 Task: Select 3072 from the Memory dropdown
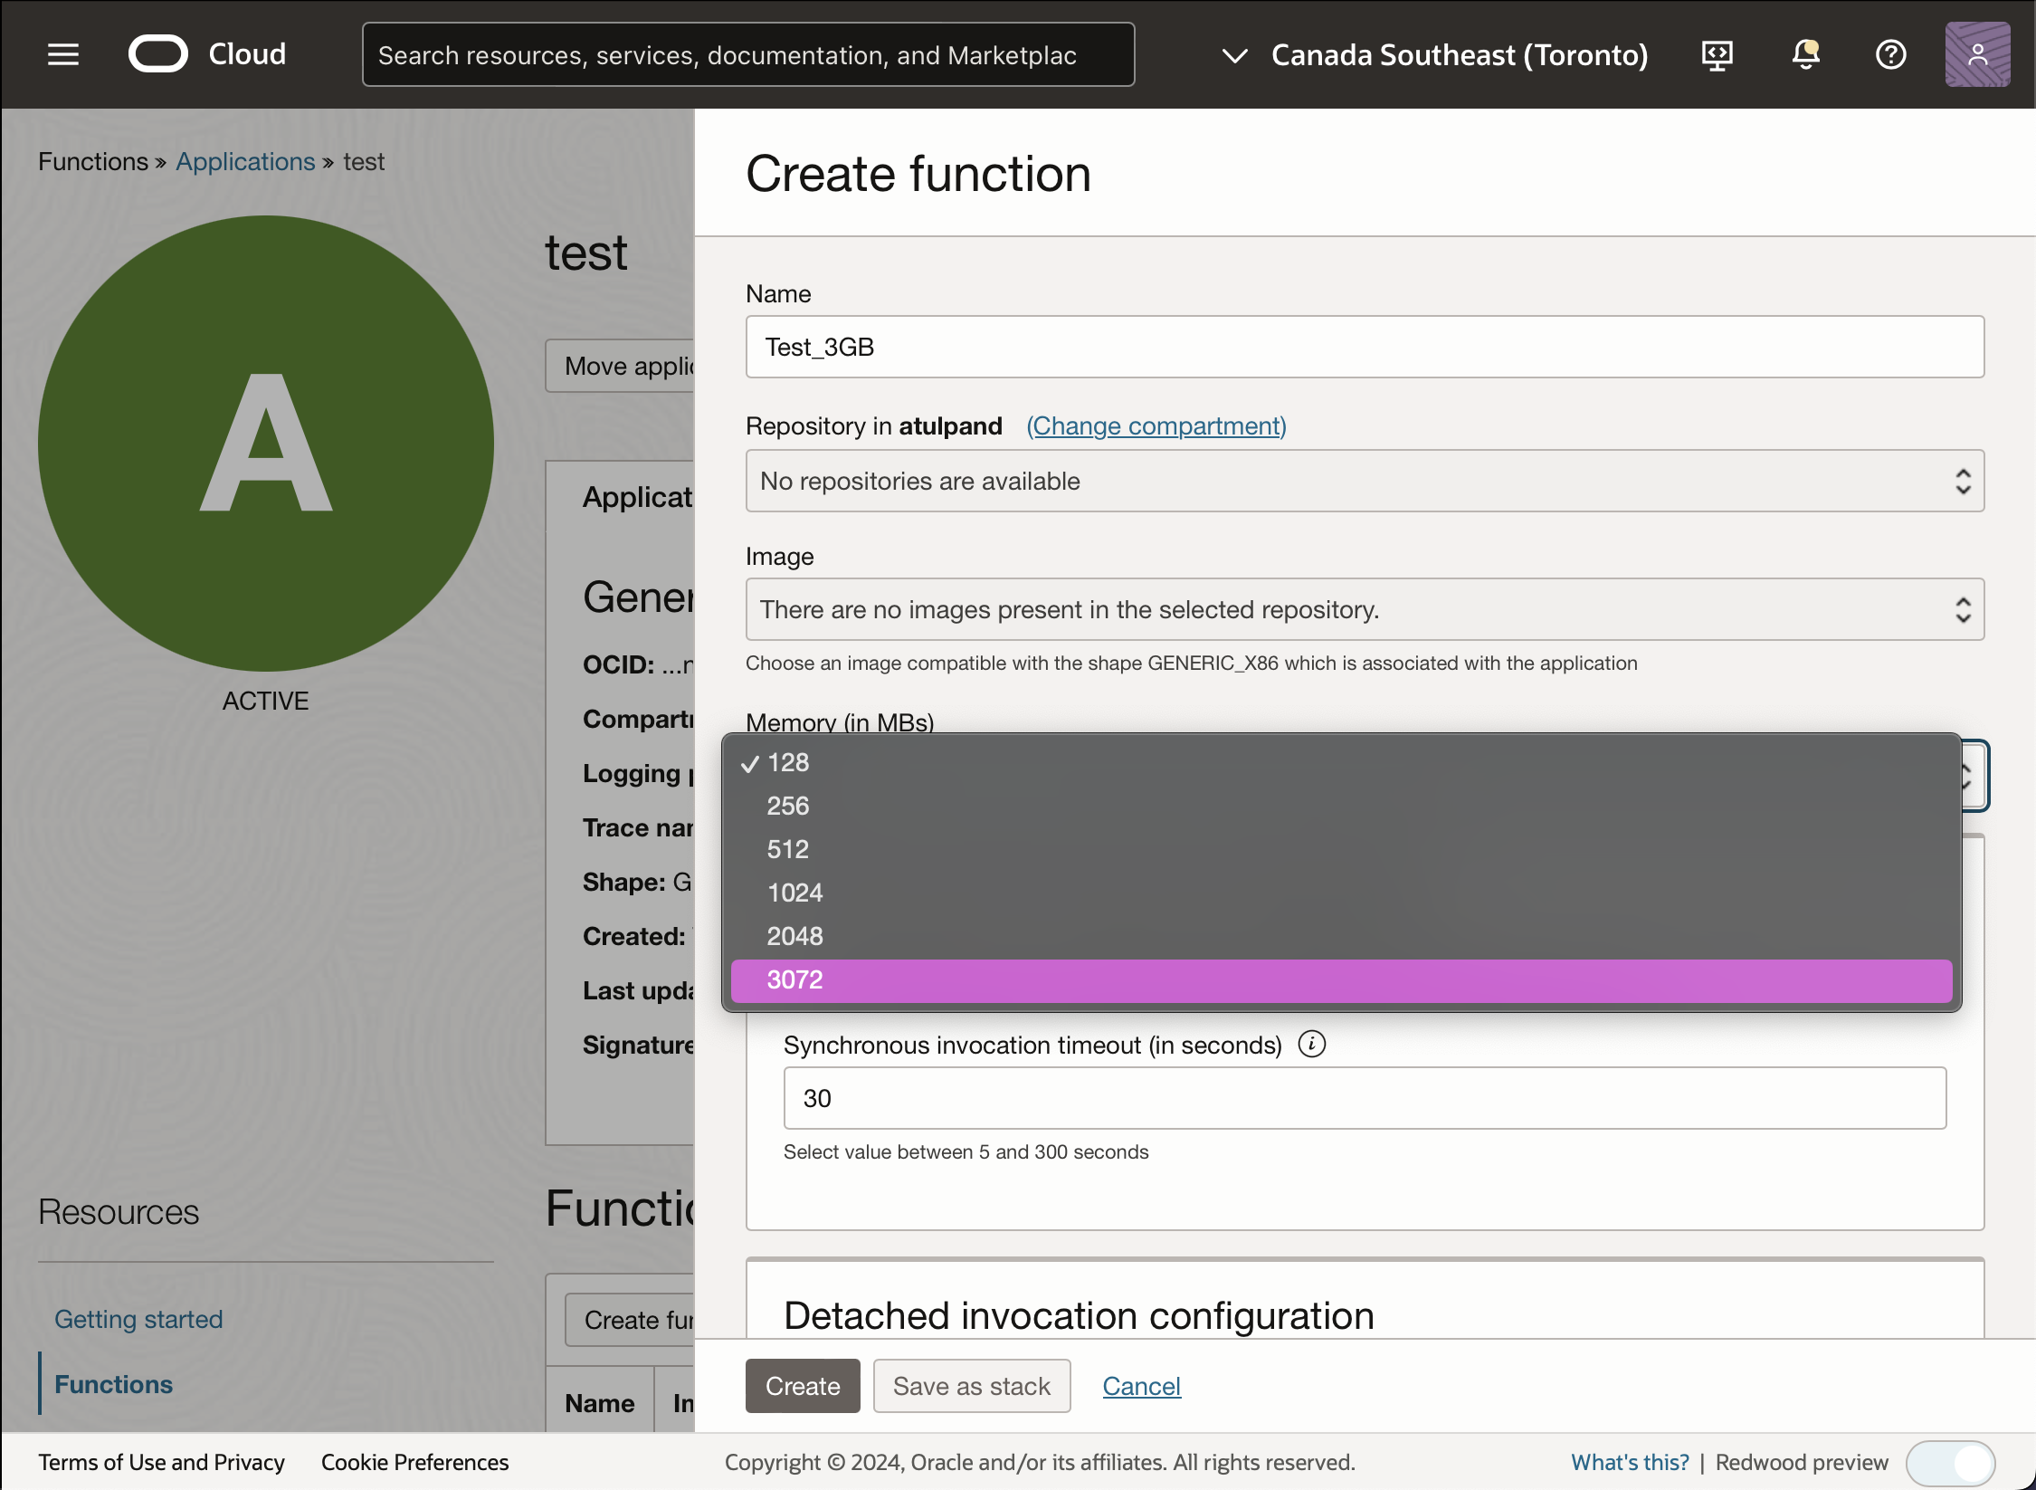point(794,979)
